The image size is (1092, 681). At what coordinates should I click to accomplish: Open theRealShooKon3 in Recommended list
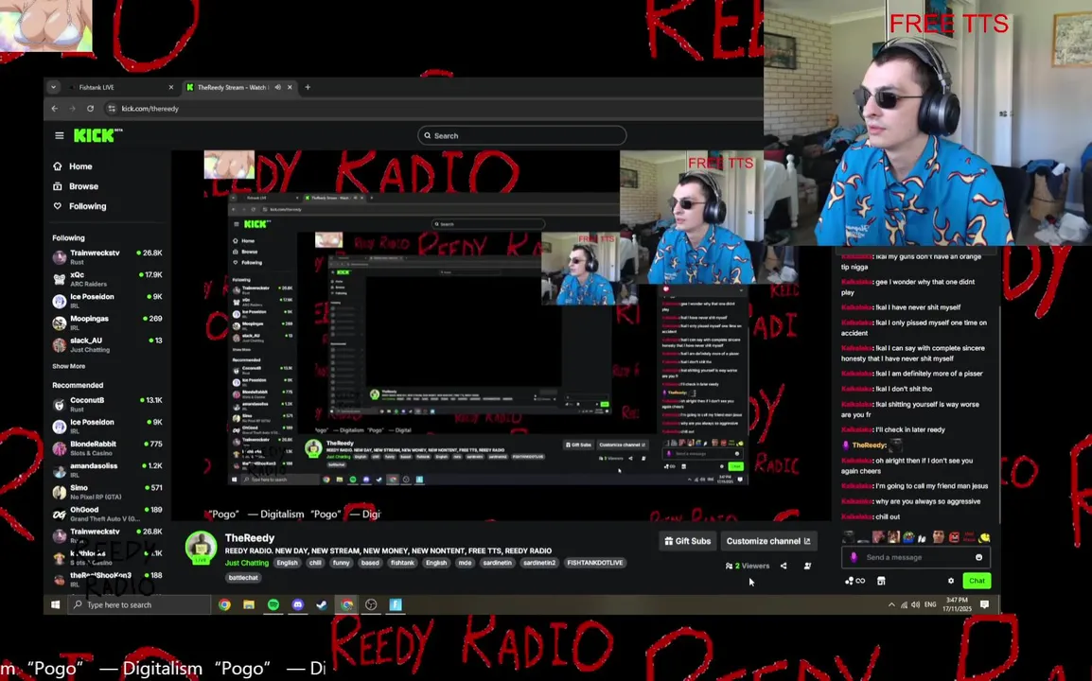(107, 579)
